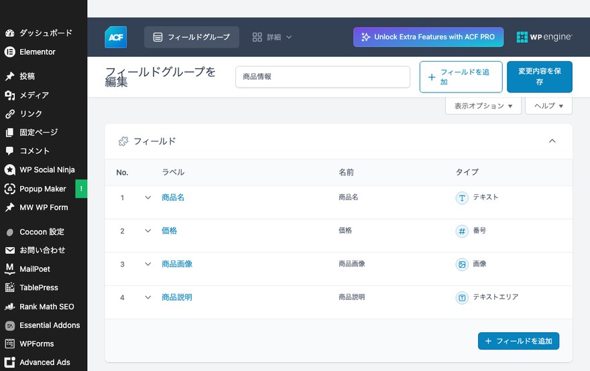
Task: Open the 詳細 menu dropdown
Action: [x=272, y=38]
